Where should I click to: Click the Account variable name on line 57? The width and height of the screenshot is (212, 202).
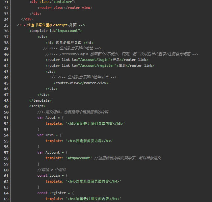52,152
